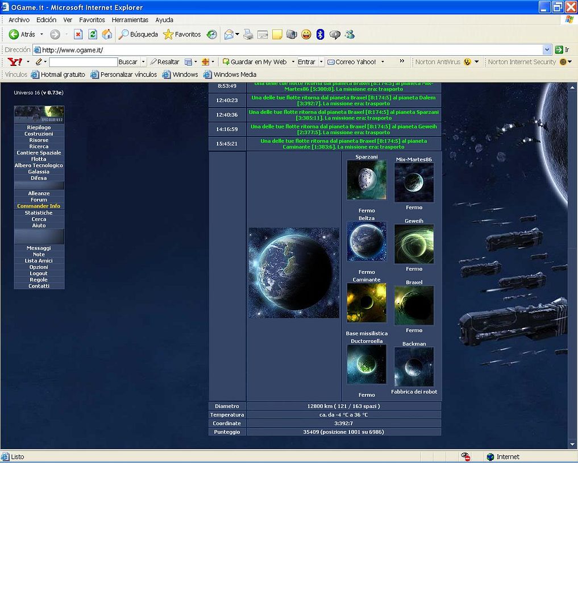Click the Refresh page icon

[93, 35]
